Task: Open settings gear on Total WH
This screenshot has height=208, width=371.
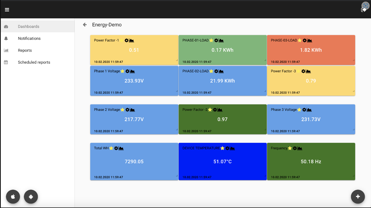Action: click(116, 148)
